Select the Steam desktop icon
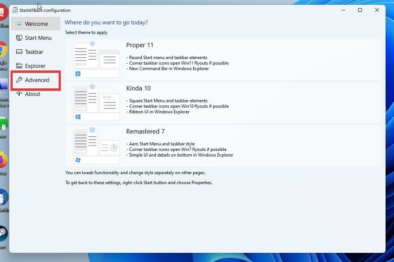Viewport: 394px width, 262px height. coord(3,233)
